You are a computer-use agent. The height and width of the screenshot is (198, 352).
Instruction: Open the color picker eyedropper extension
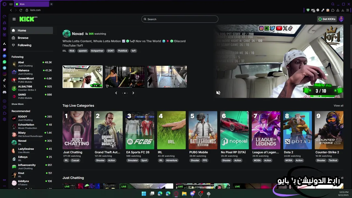pos(323,10)
